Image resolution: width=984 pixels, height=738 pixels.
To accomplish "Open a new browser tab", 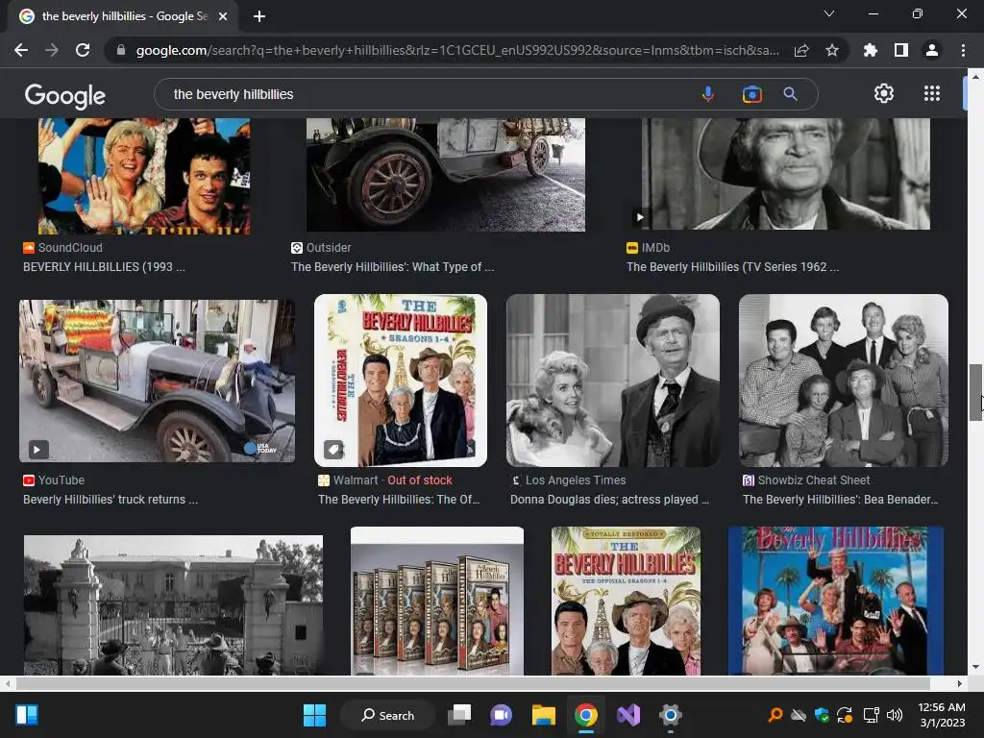I will pyautogui.click(x=259, y=16).
